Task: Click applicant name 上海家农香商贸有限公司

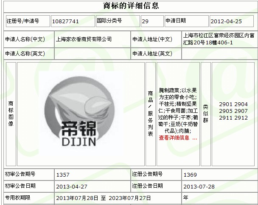Action: pos(84,39)
